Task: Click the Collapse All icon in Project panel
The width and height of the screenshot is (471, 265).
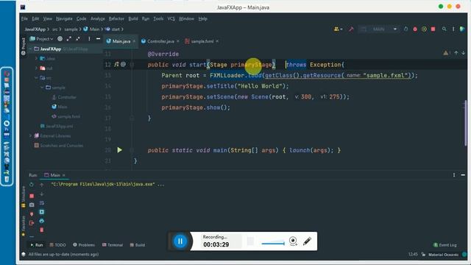Action: tap(78, 39)
